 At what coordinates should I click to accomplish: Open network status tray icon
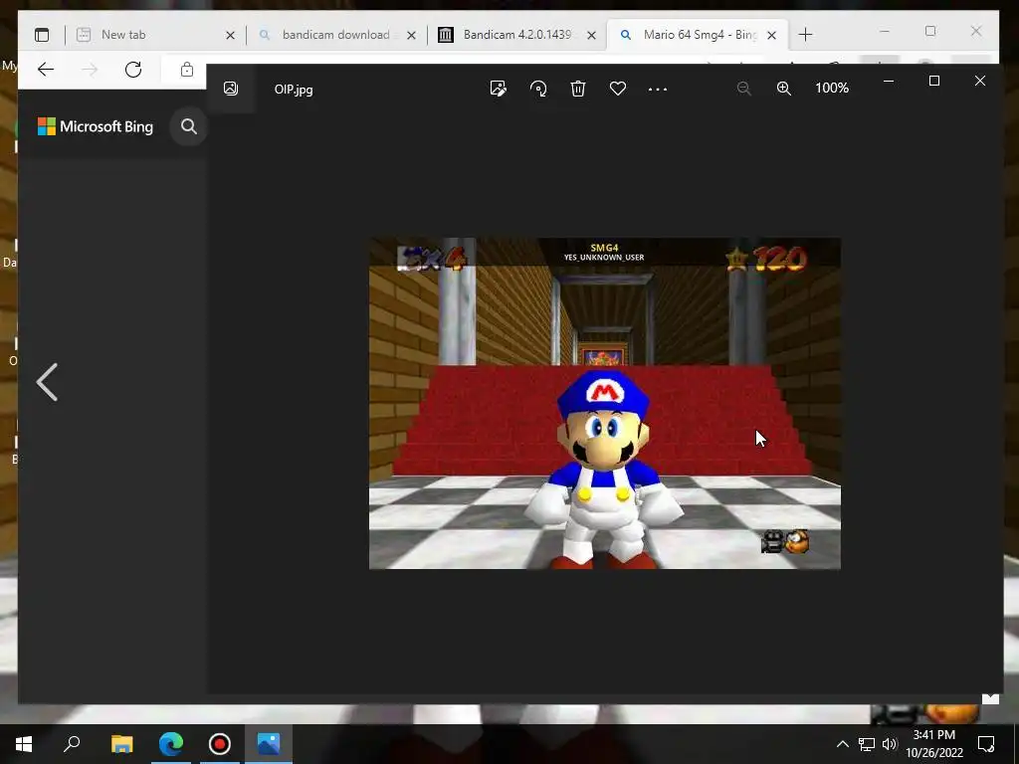tap(867, 744)
